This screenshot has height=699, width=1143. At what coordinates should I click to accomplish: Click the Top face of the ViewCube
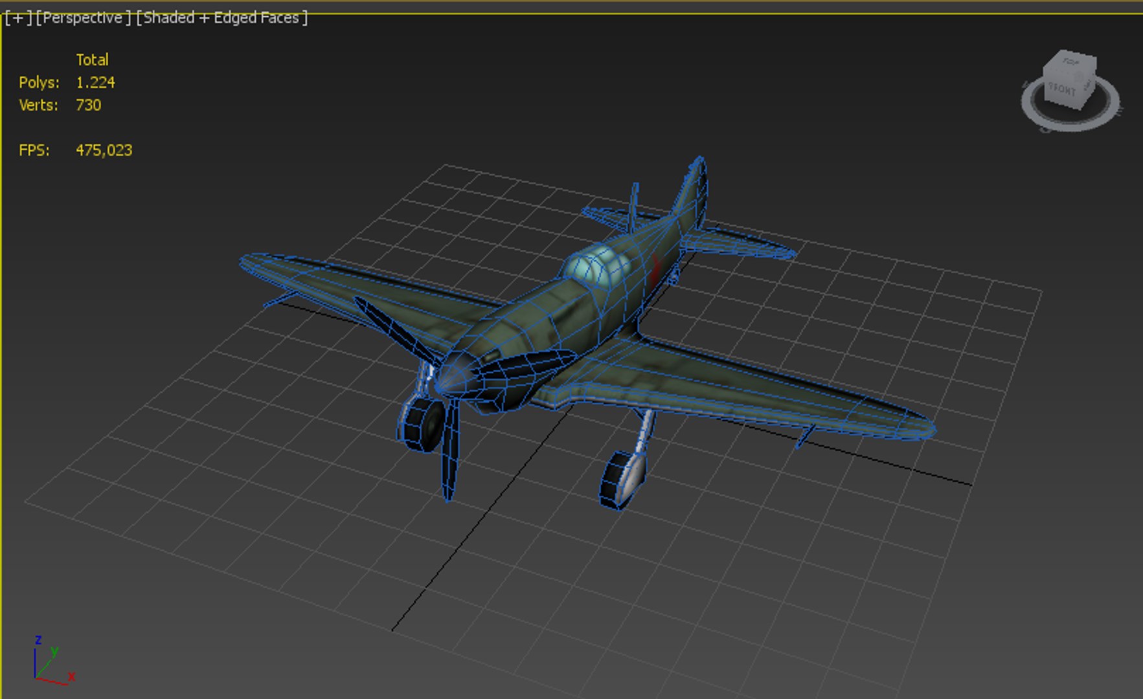pyautogui.click(x=1072, y=63)
